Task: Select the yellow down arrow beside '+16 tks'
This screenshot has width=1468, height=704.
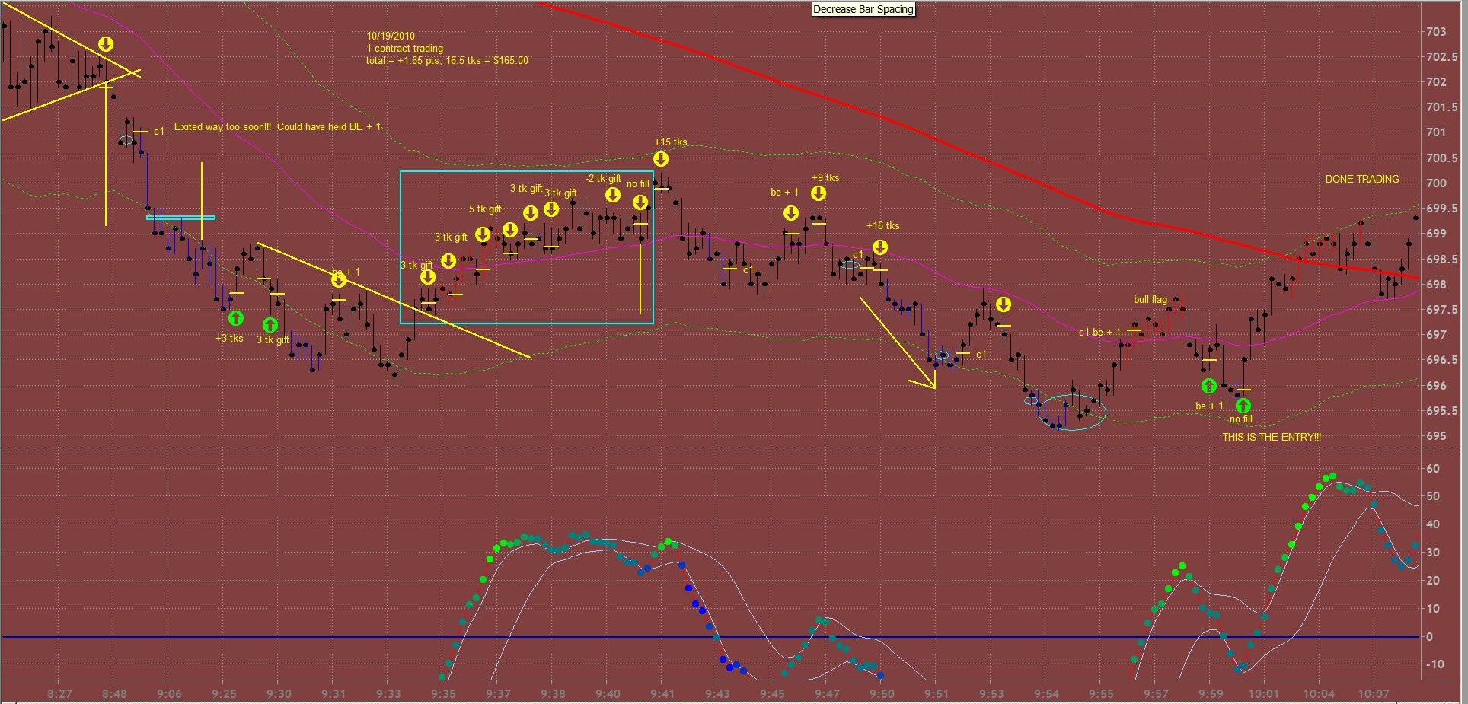Action: 880,247
